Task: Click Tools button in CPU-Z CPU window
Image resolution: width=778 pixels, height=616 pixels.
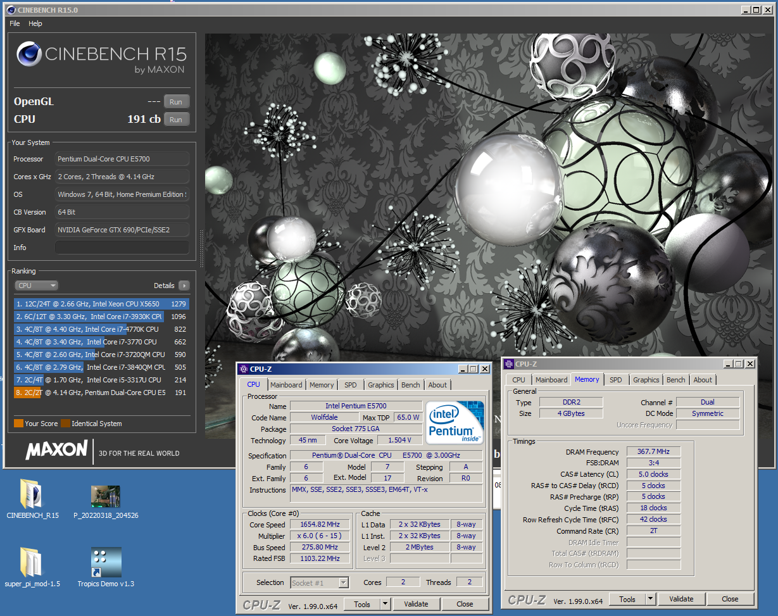Action: (x=362, y=604)
